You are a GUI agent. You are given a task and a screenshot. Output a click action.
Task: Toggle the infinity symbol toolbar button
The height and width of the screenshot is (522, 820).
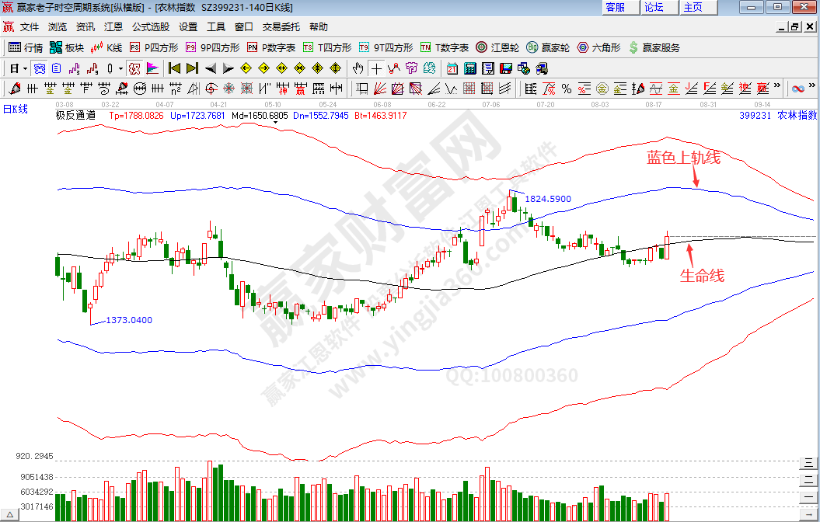pos(798,88)
